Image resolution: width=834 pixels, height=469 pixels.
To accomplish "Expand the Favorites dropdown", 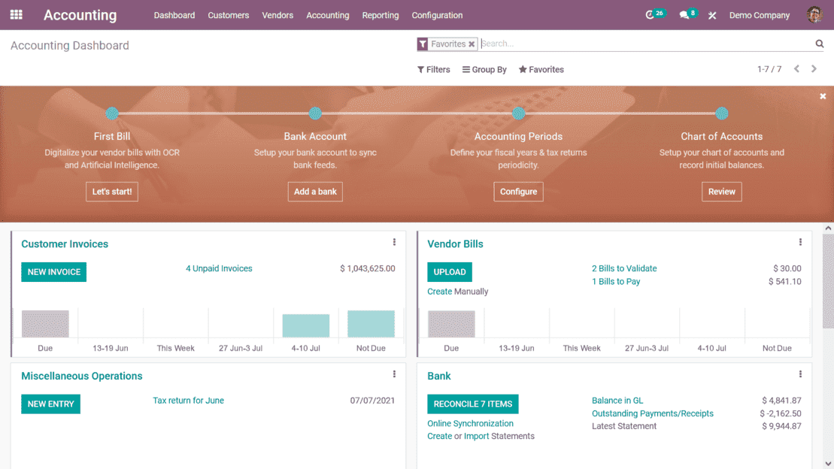I will pyautogui.click(x=541, y=70).
